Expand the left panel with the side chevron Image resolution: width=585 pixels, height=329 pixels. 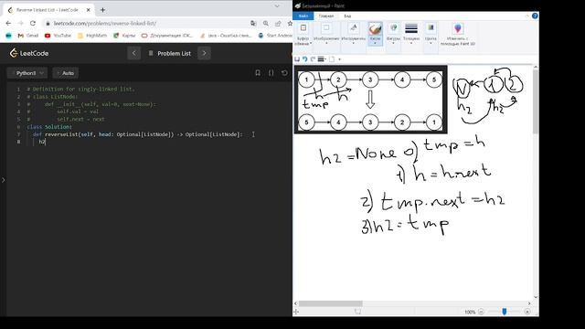[x=4, y=180]
